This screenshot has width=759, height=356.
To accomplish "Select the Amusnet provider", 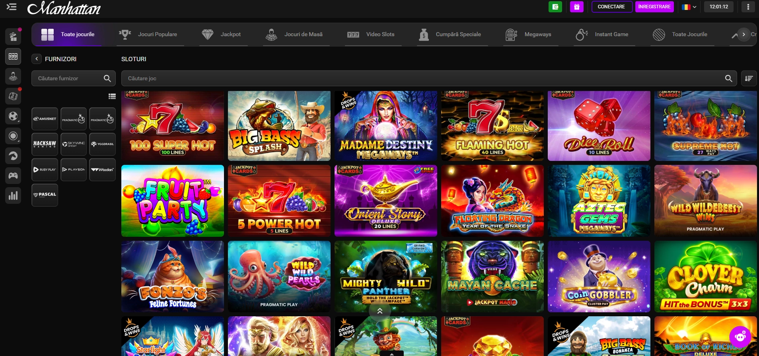I will click(45, 119).
